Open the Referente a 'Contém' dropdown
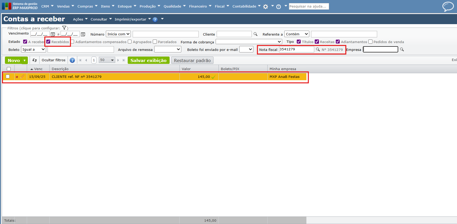This screenshot has width=457, height=224. [297, 34]
